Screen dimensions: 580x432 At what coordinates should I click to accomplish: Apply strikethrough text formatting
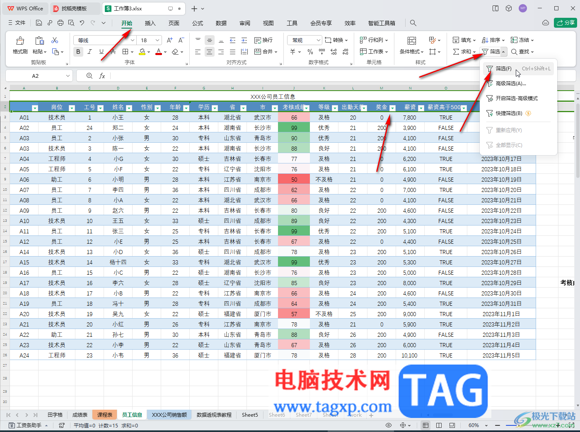tap(113, 52)
